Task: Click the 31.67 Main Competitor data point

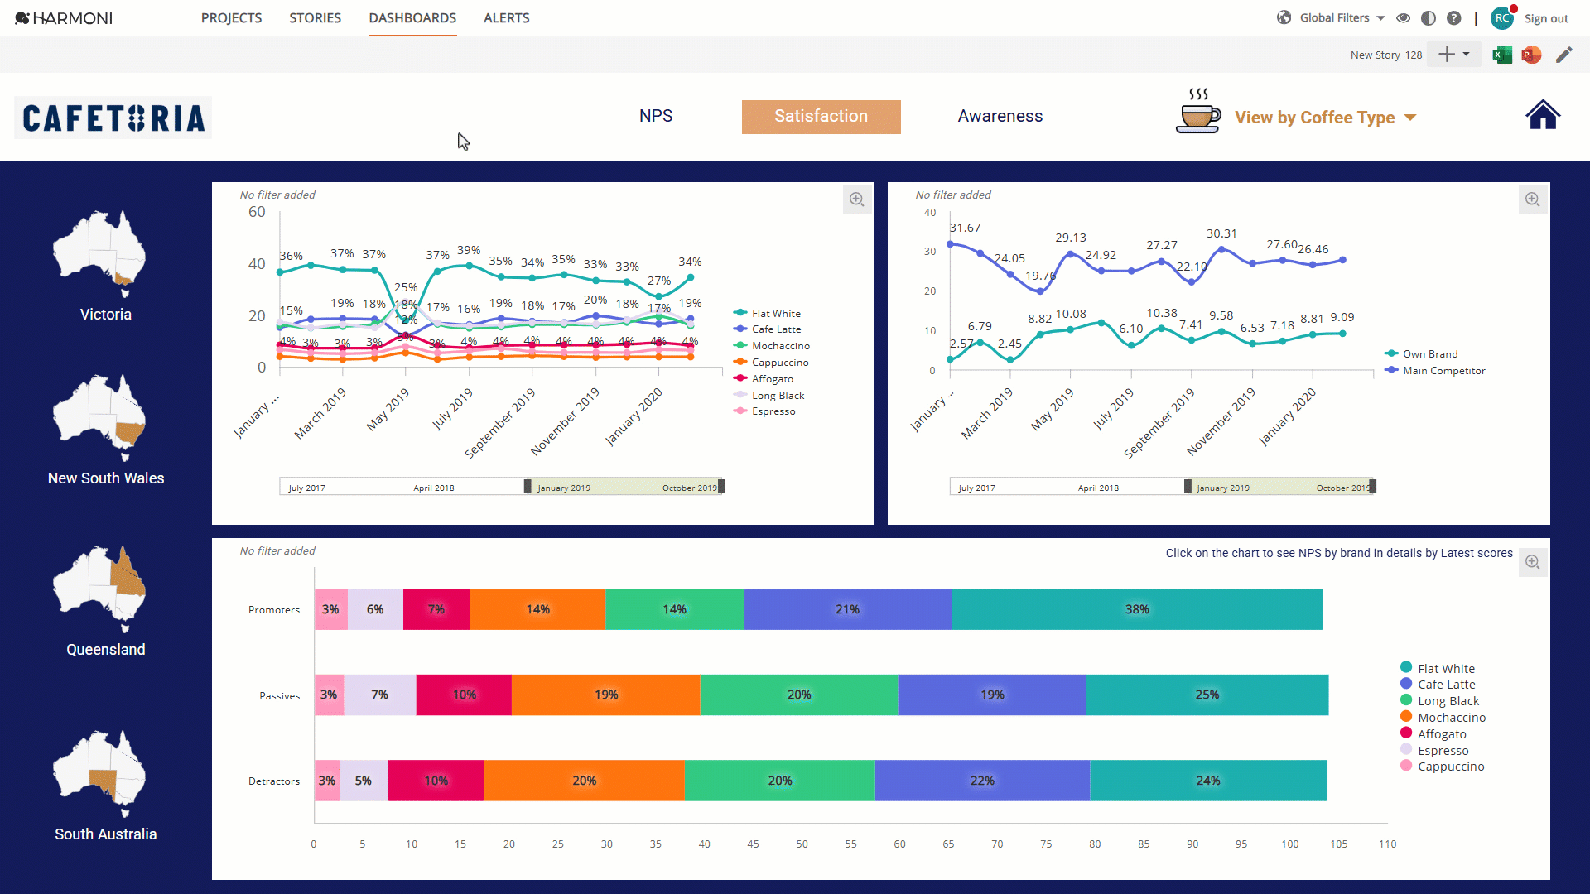Action: (x=950, y=244)
